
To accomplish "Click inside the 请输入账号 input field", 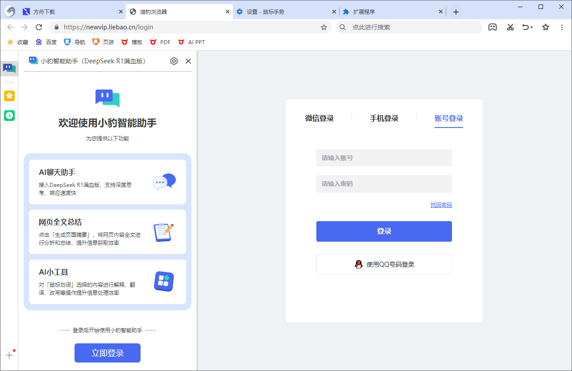I will pos(384,157).
